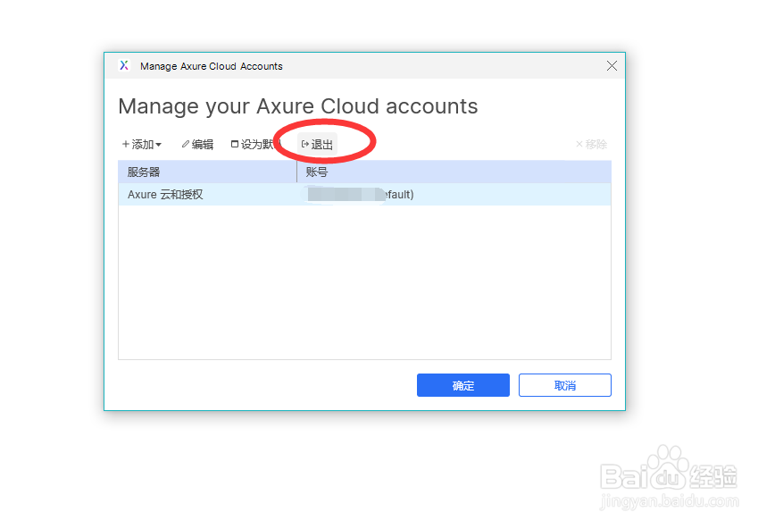The height and width of the screenshot is (529, 783).
Task: Confirm with the 确定 button
Action: (x=462, y=385)
